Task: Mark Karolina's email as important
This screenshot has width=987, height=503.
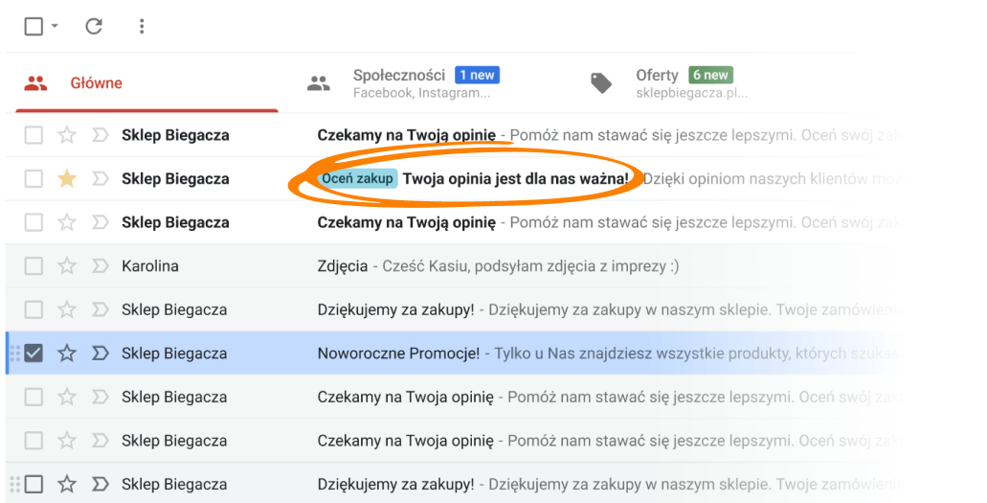Action: (101, 266)
